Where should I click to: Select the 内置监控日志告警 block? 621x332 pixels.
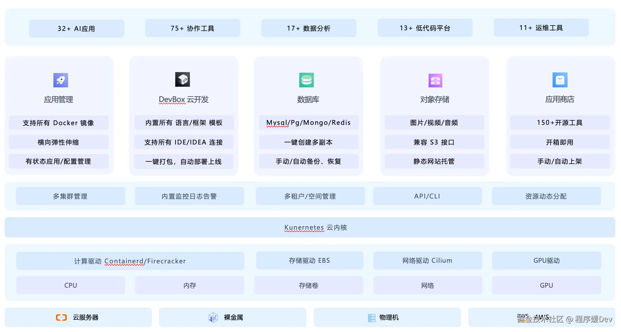click(189, 196)
